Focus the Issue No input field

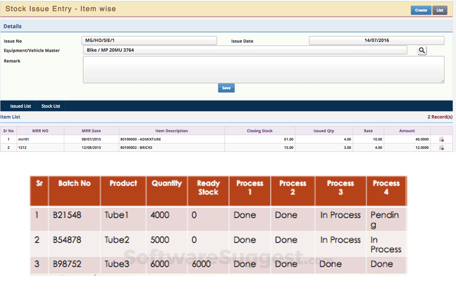tap(149, 40)
